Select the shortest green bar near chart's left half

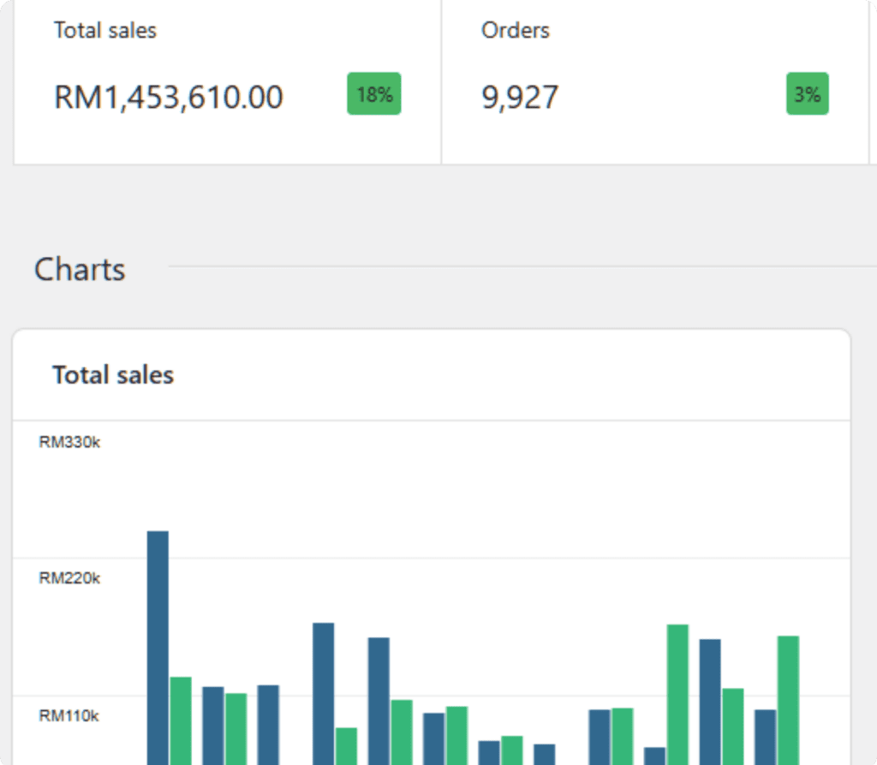[346, 746]
